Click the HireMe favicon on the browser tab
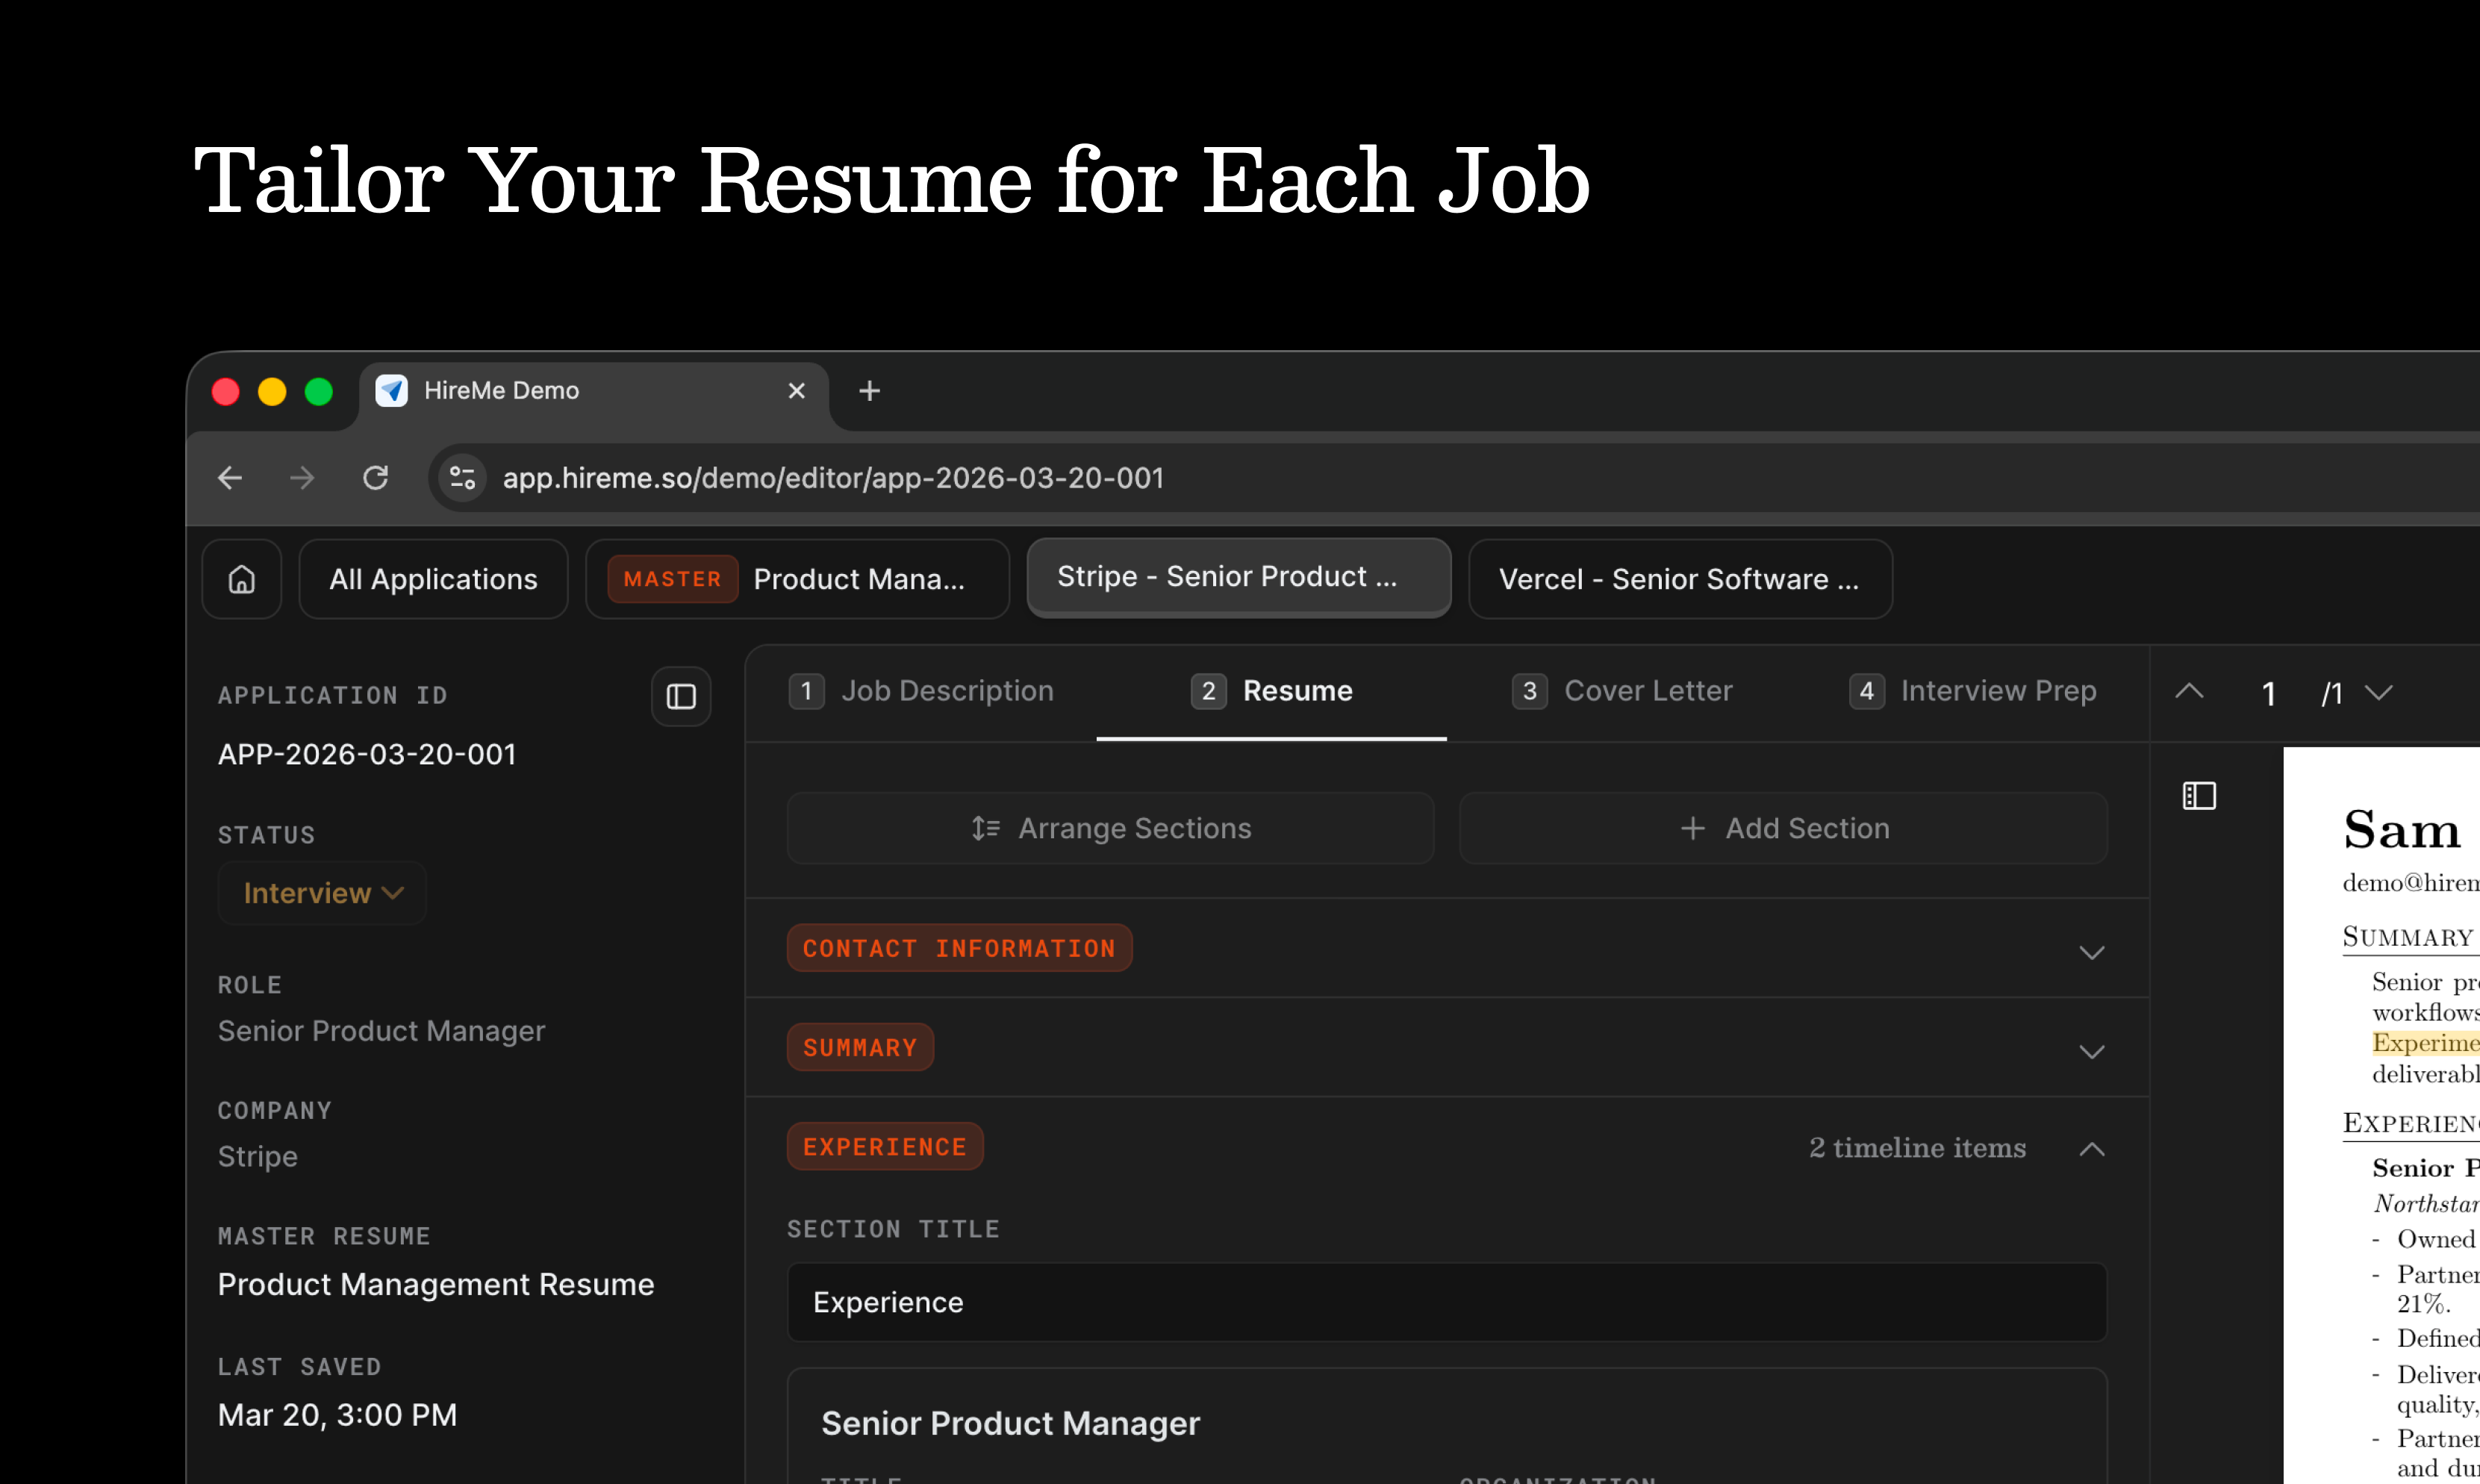 (x=392, y=391)
